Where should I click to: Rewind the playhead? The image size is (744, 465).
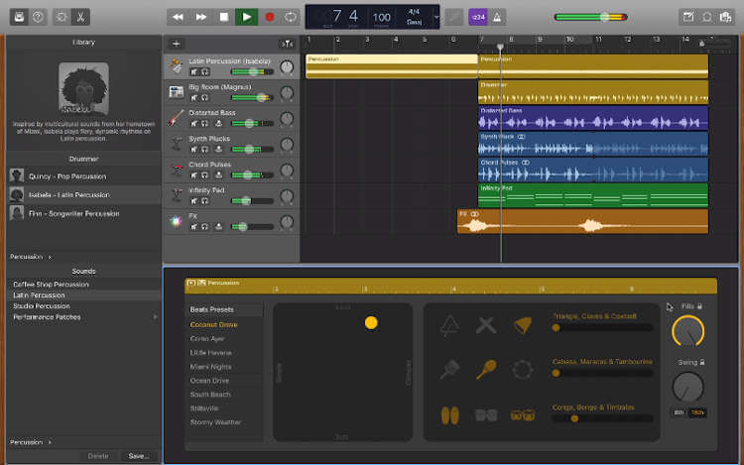(178, 17)
